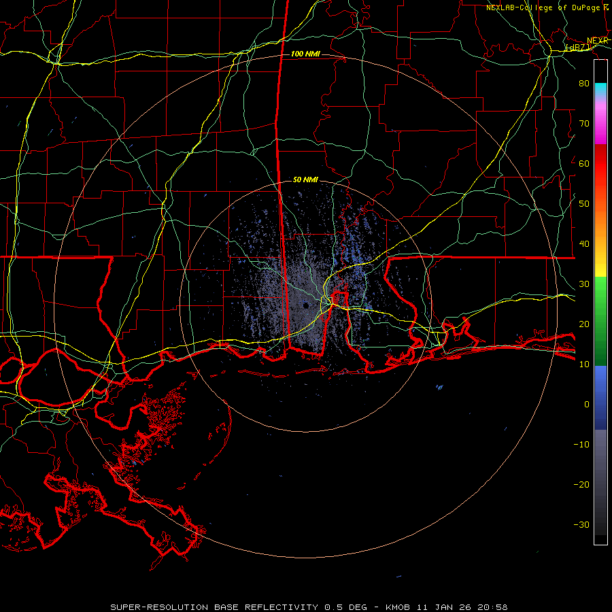Click the 40 value on the dBZ scale
Screen dimensions: 612x612
click(584, 244)
